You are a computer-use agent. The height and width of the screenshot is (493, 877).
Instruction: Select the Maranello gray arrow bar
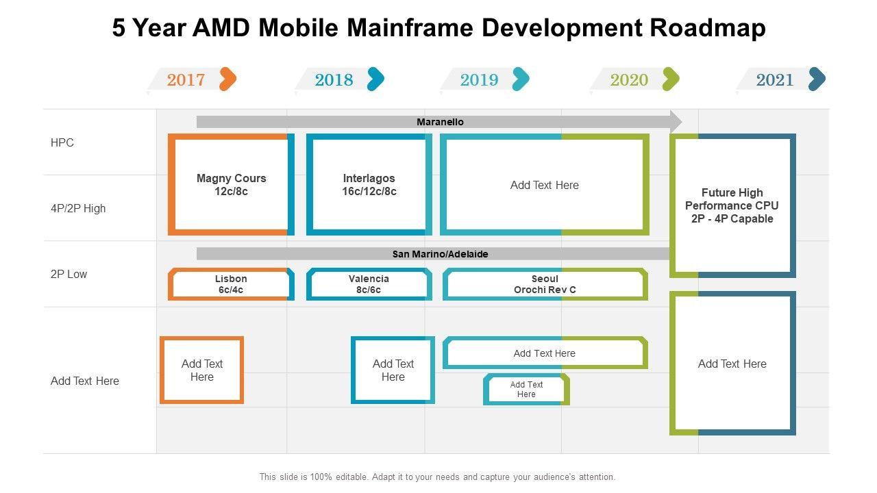(438, 122)
